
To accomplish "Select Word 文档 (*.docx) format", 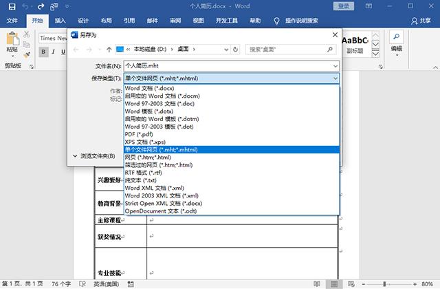I will tap(232, 88).
